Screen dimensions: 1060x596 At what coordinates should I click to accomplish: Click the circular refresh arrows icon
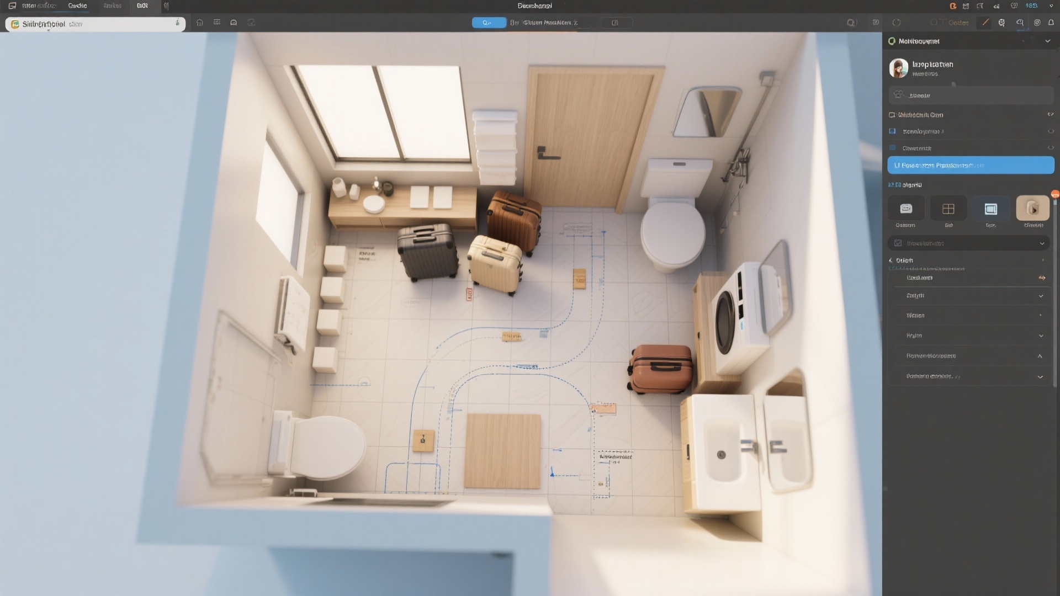[897, 23]
